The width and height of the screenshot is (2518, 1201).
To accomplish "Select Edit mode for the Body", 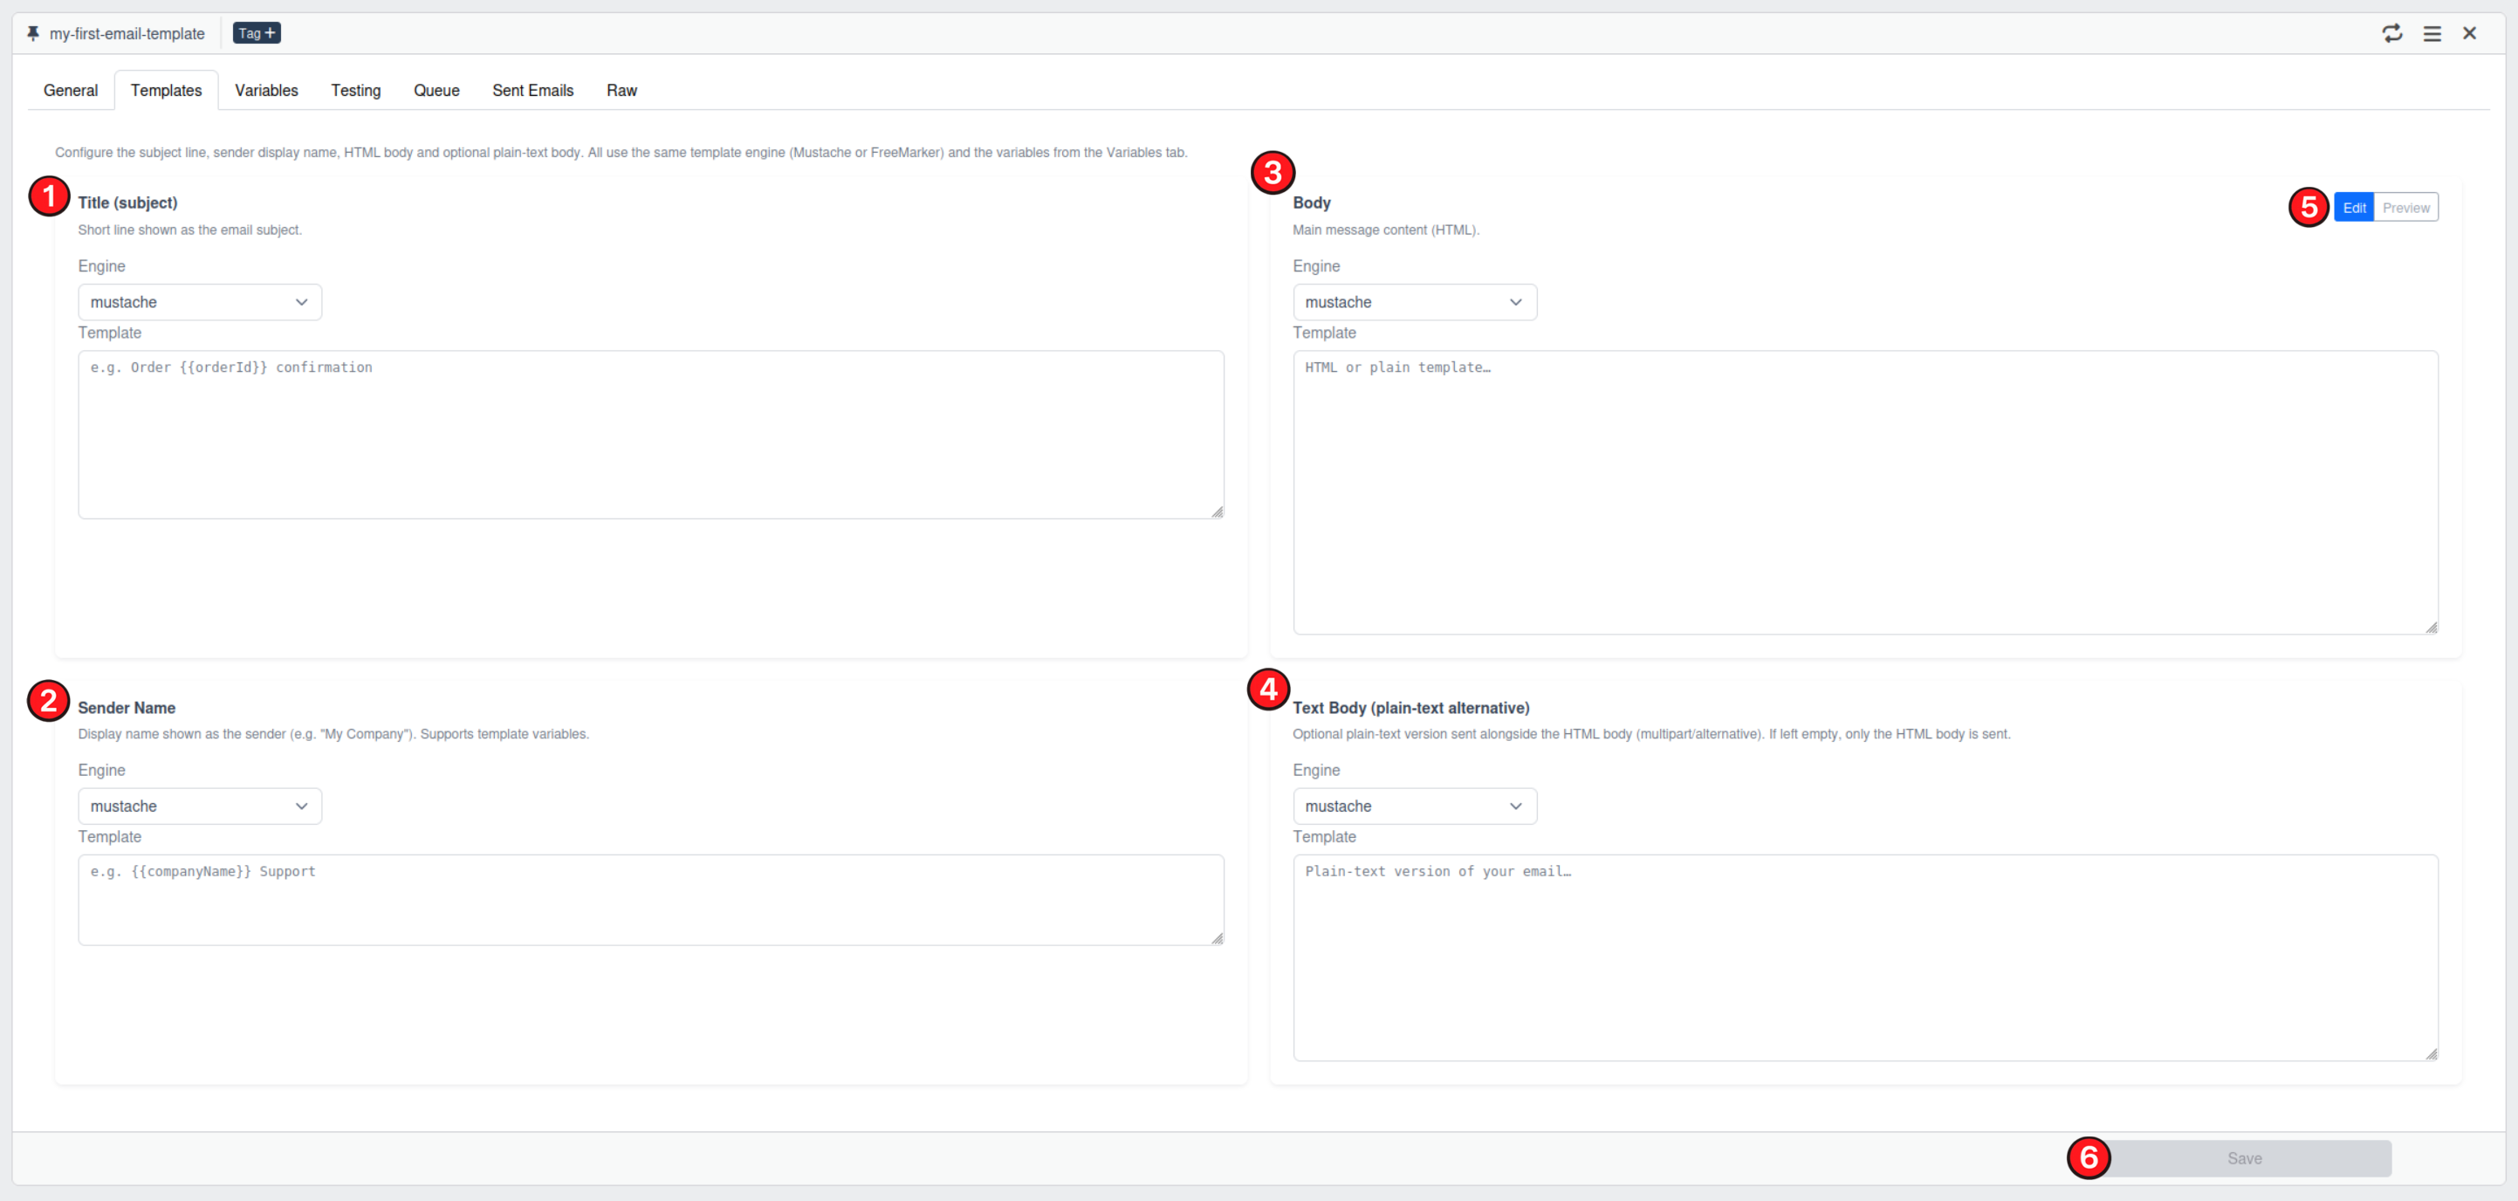I will pyautogui.click(x=2354, y=207).
